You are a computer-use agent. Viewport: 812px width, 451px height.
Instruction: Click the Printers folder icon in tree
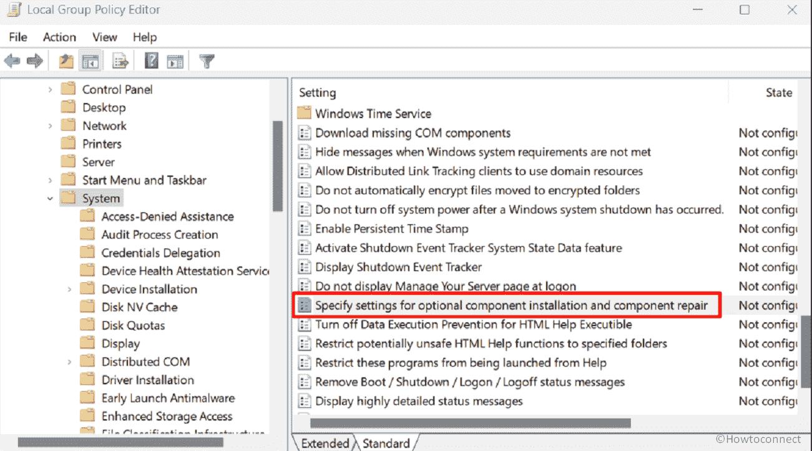pos(68,144)
